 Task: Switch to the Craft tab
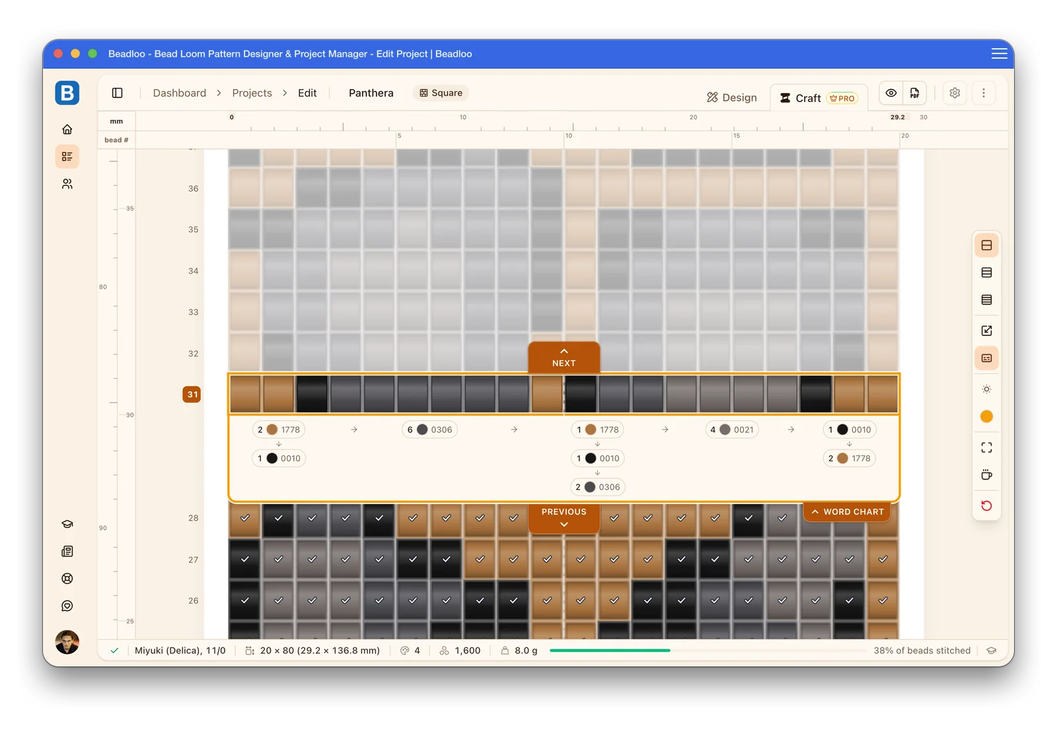[x=819, y=98]
